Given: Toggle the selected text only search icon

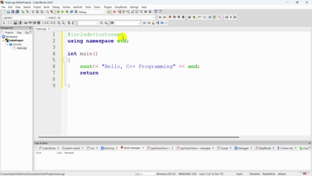Looking at the screenshot, I should click(157, 23).
